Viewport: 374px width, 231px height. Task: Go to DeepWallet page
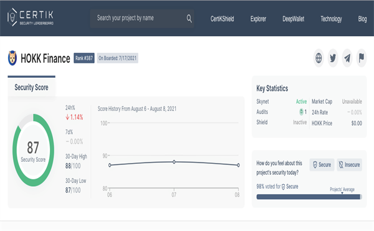[x=294, y=19]
